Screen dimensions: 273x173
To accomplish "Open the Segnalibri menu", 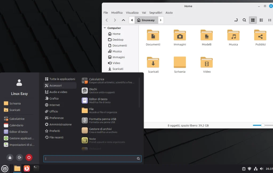I will click(156, 13).
